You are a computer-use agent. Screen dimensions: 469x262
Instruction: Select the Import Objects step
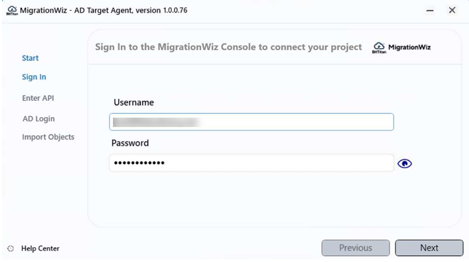[48, 137]
